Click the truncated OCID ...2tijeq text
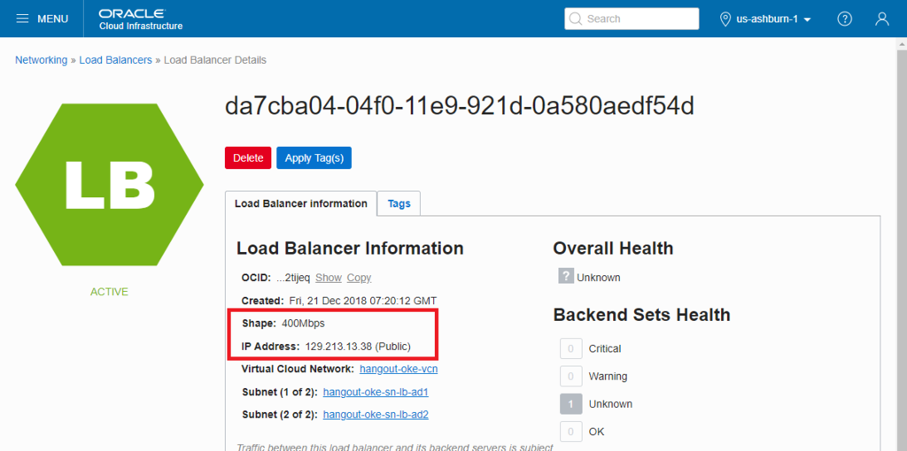Image resolution: width=907 pixels, height=451 pixels. click(x=293, y=278)
